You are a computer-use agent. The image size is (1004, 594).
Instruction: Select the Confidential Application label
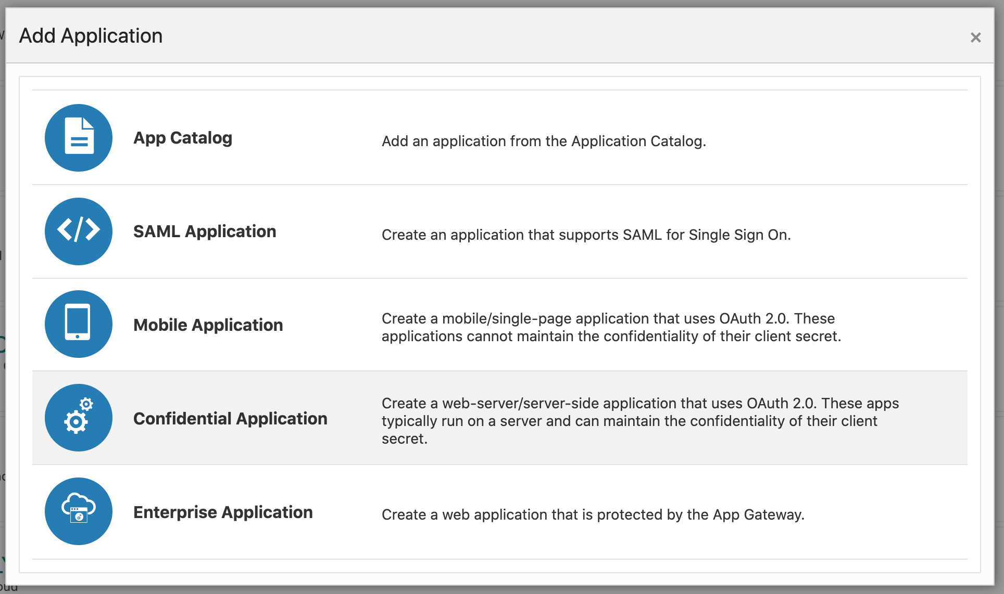(x=230, y=419)
